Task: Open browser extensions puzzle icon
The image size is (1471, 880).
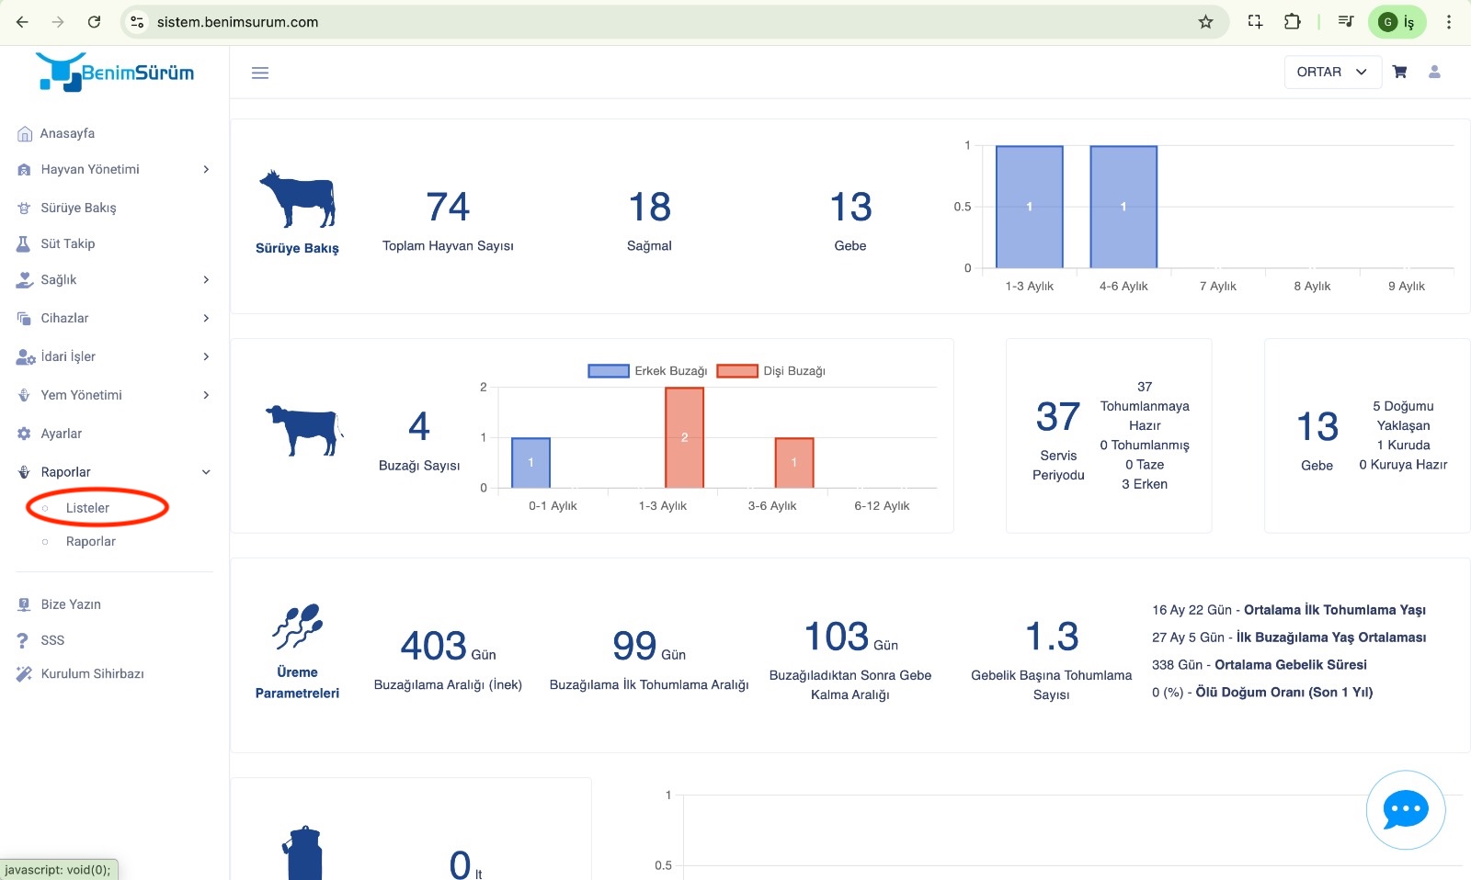Action: (x=1292, y=22)
